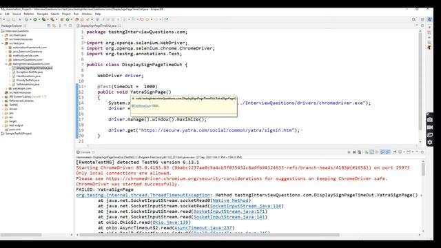Toggle Pin Console button
Screen dimensions: 441x248
(395, 152)
